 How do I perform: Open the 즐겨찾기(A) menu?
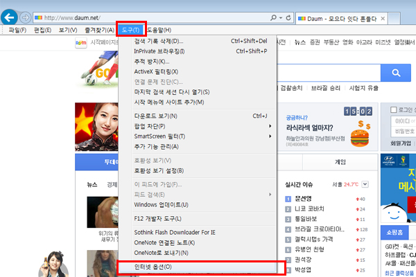[x=99, y=30]
